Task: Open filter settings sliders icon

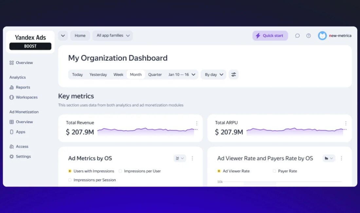Action: click(x=233, y=75)
